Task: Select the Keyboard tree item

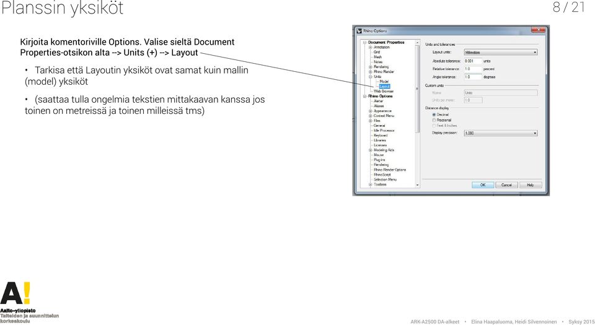Action: [x=381, y=135]
